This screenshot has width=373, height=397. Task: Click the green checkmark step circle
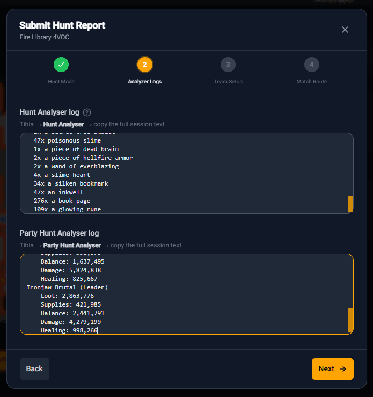(61, 65)
